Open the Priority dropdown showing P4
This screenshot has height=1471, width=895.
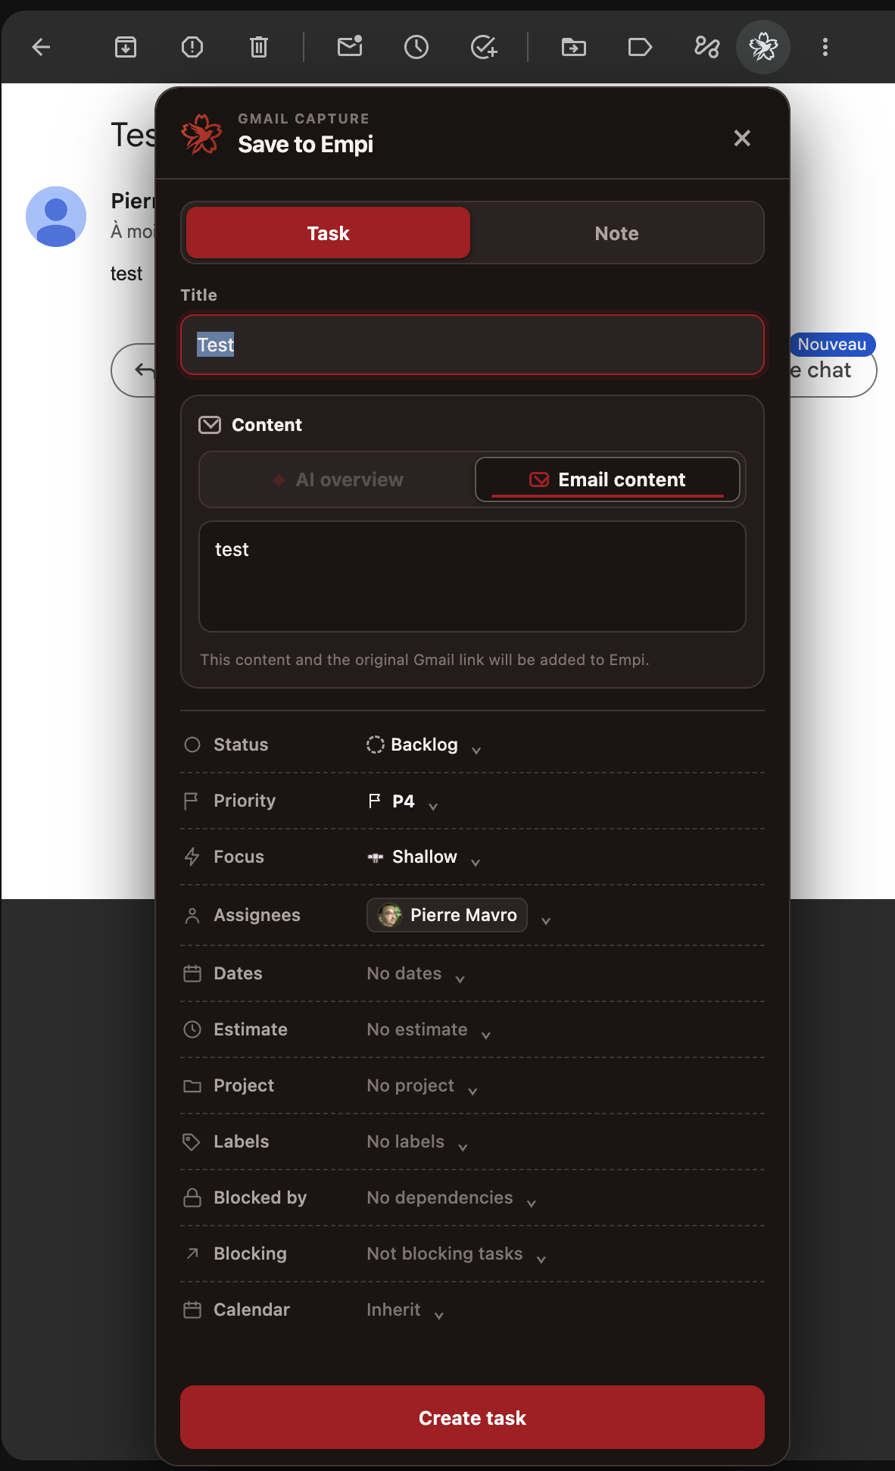[403, 801]
